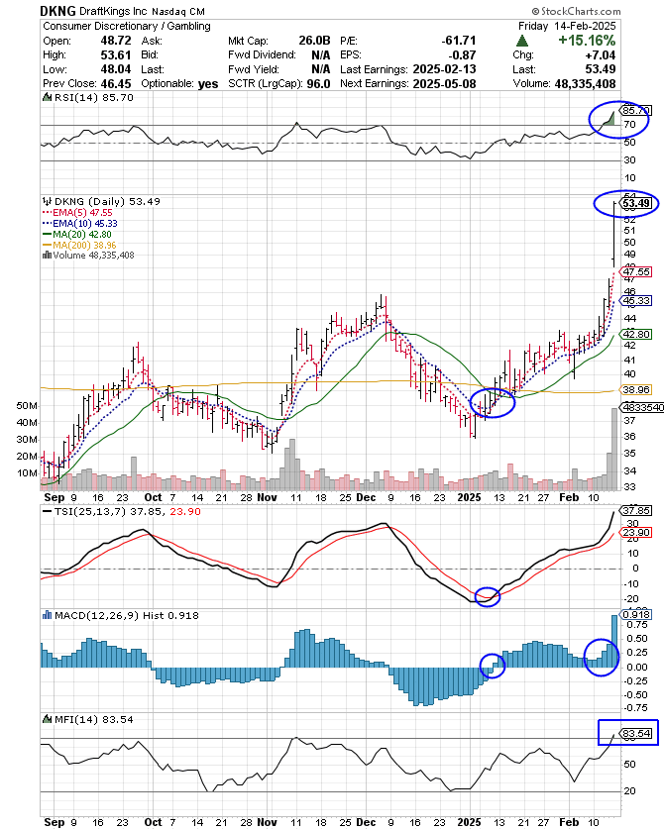Screen dimensions: 664x830
Task: Click the P/E value -61.71
Action: coord(459,41)
